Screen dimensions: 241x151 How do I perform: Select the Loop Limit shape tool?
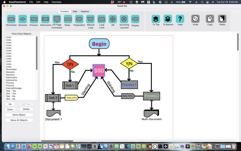pos(101,19)
